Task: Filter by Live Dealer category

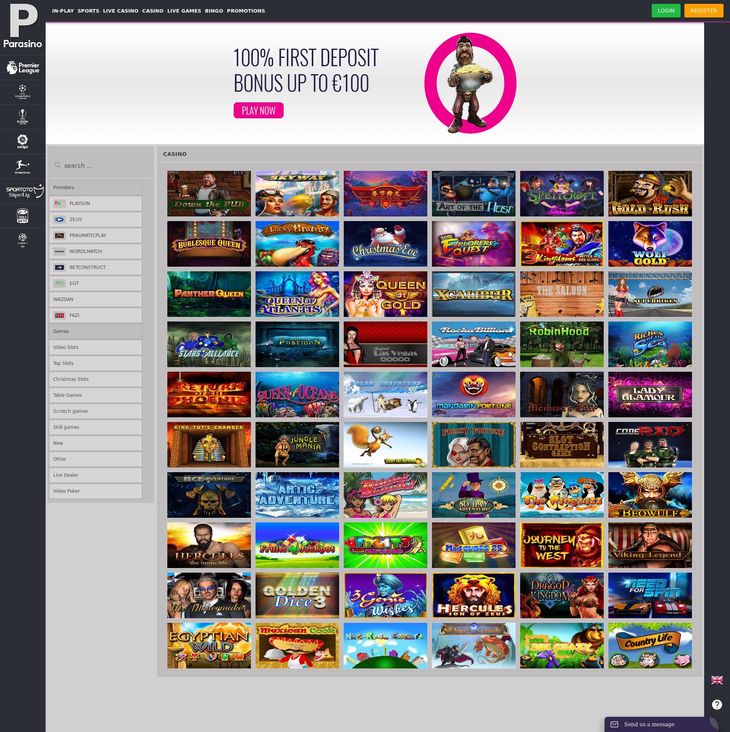Action: pyautogui.click(x=95, y=475)
